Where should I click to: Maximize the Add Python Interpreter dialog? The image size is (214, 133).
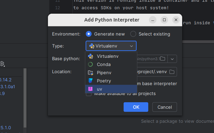pyautogui.click(x=164, y=20)
